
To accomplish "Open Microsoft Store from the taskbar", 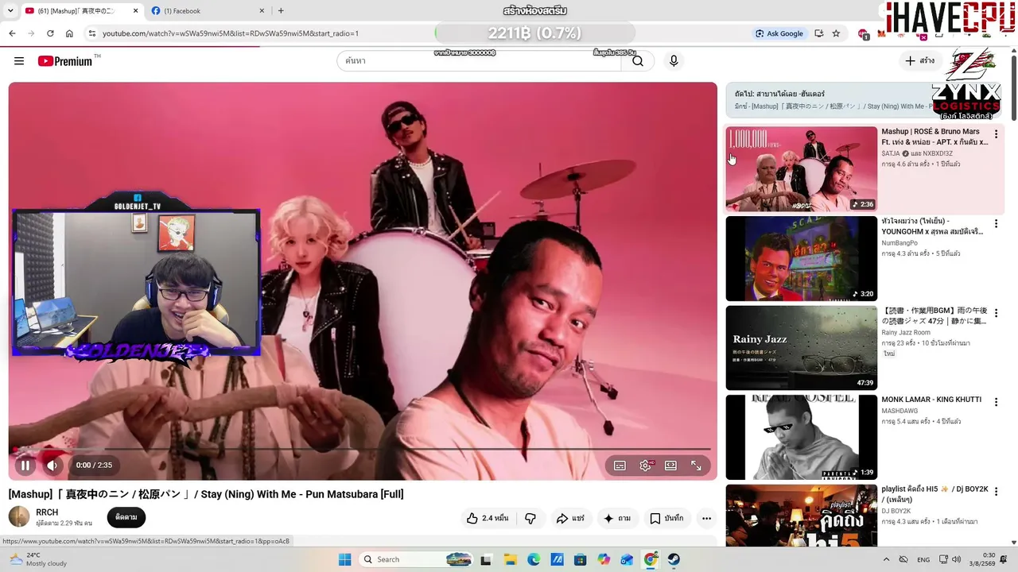I will 581,559.
